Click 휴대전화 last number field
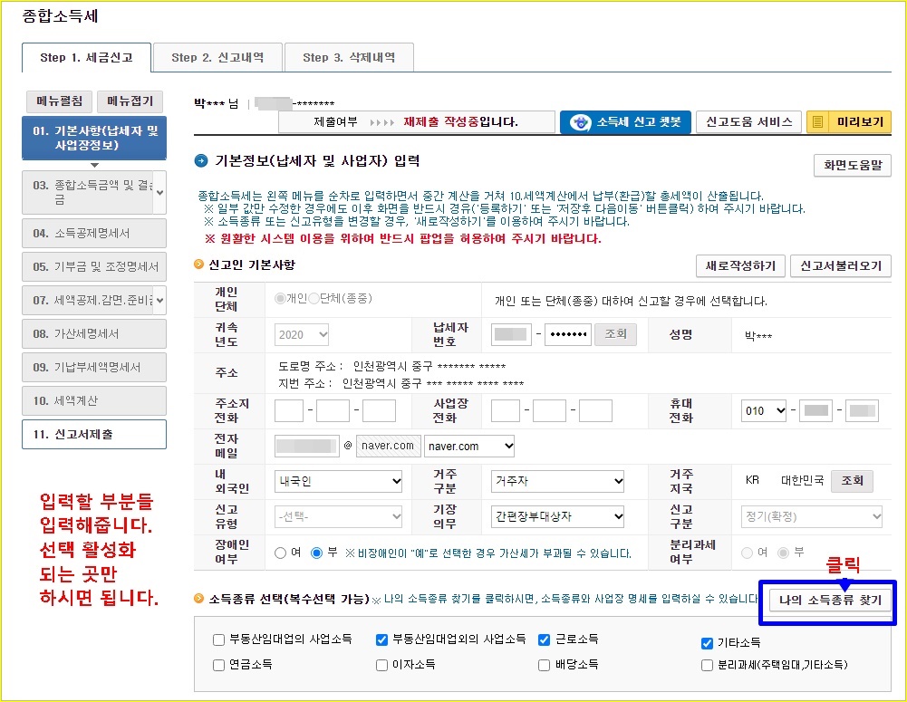 click(x=862, y=410)
